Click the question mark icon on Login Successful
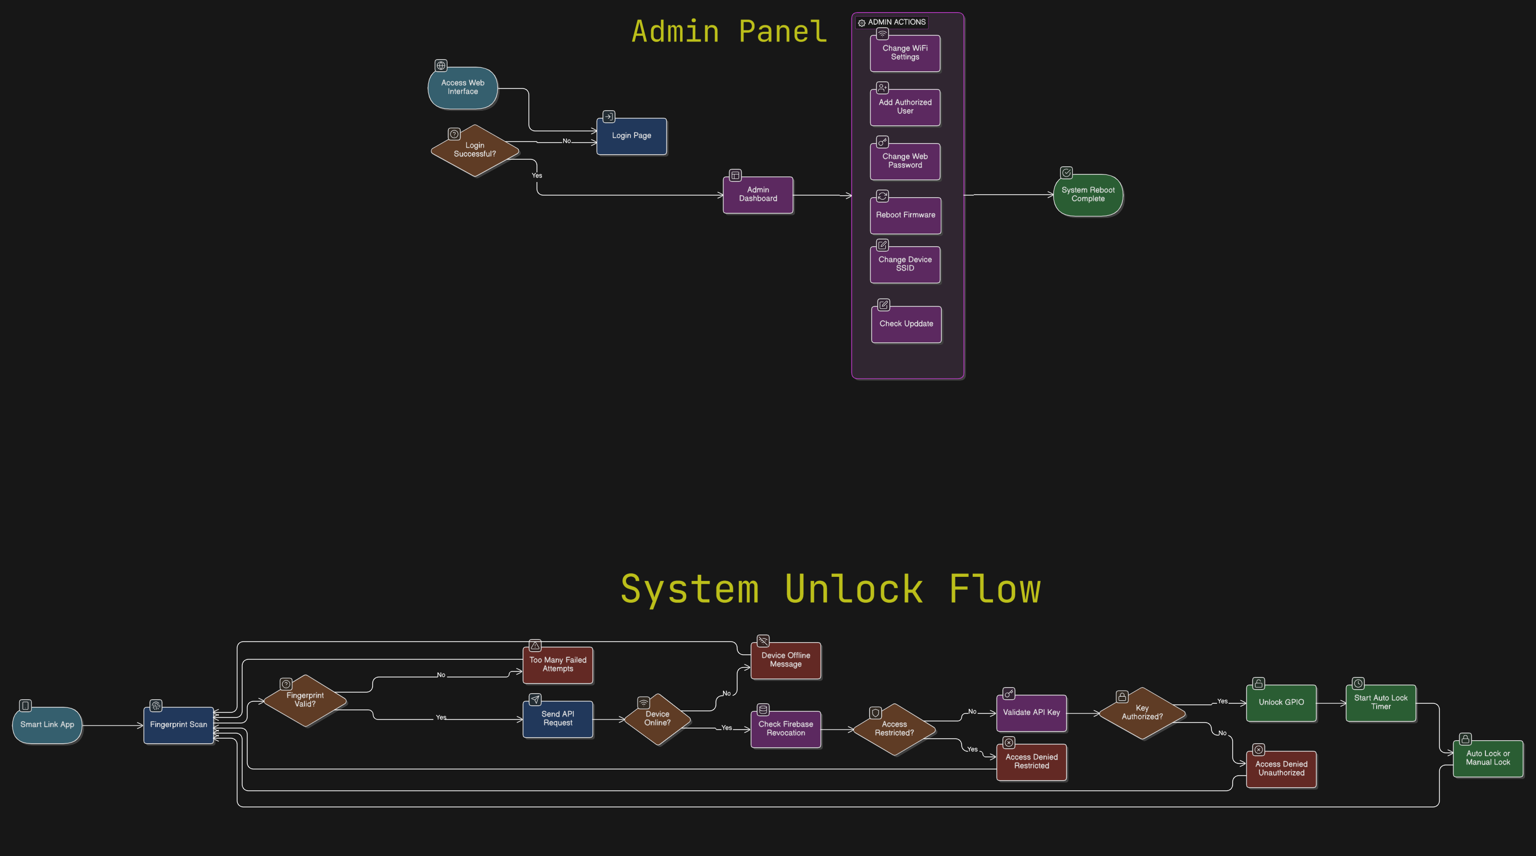Screen dimensions: 1536x856 (x=455, y=134)
